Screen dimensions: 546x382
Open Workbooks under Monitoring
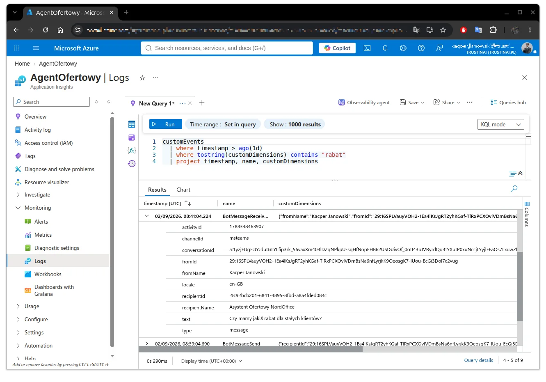48,274
